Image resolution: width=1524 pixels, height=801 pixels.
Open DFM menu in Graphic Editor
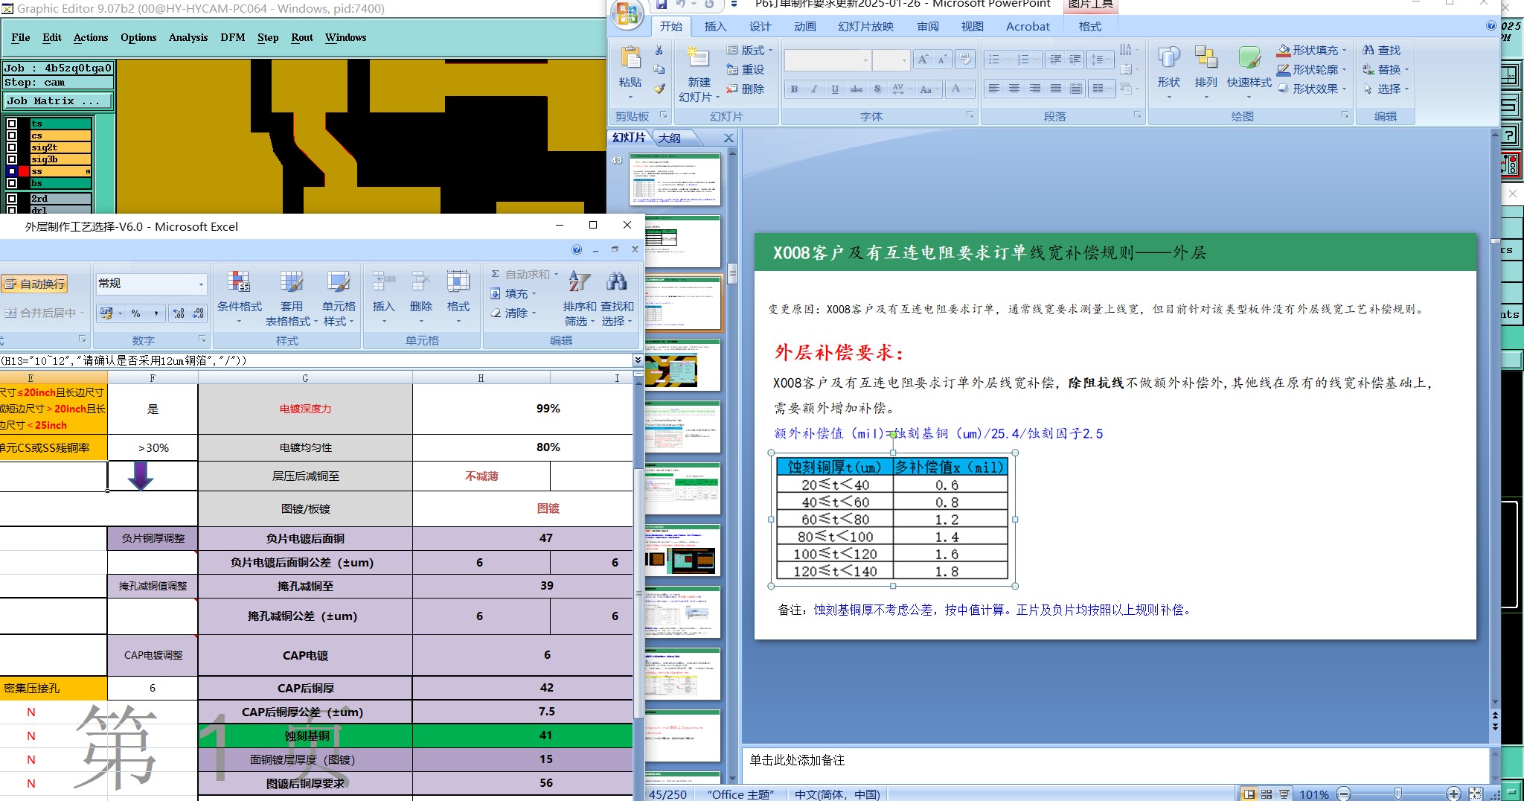tap(233, 37)
